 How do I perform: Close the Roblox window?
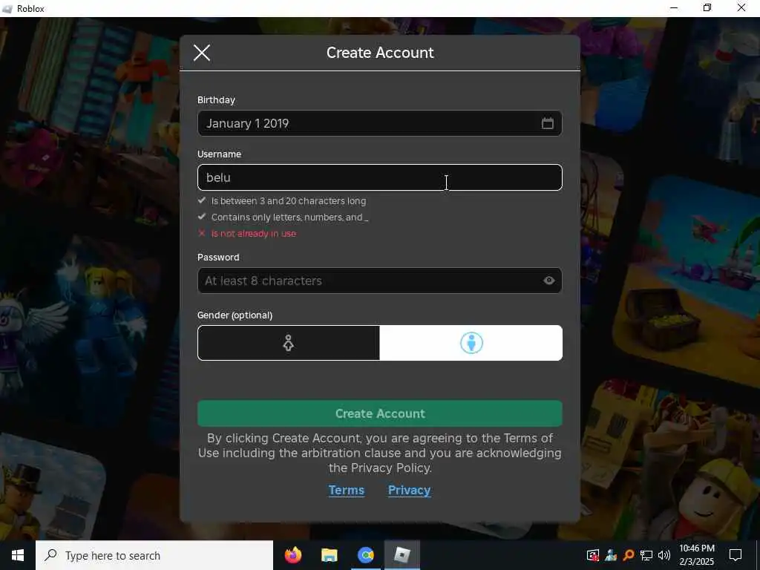pyautogui.click(x=741, y=7)
